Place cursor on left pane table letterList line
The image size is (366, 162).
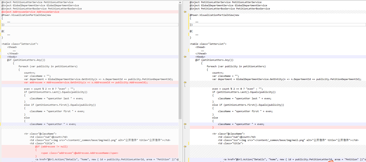[x=20, y=44]
